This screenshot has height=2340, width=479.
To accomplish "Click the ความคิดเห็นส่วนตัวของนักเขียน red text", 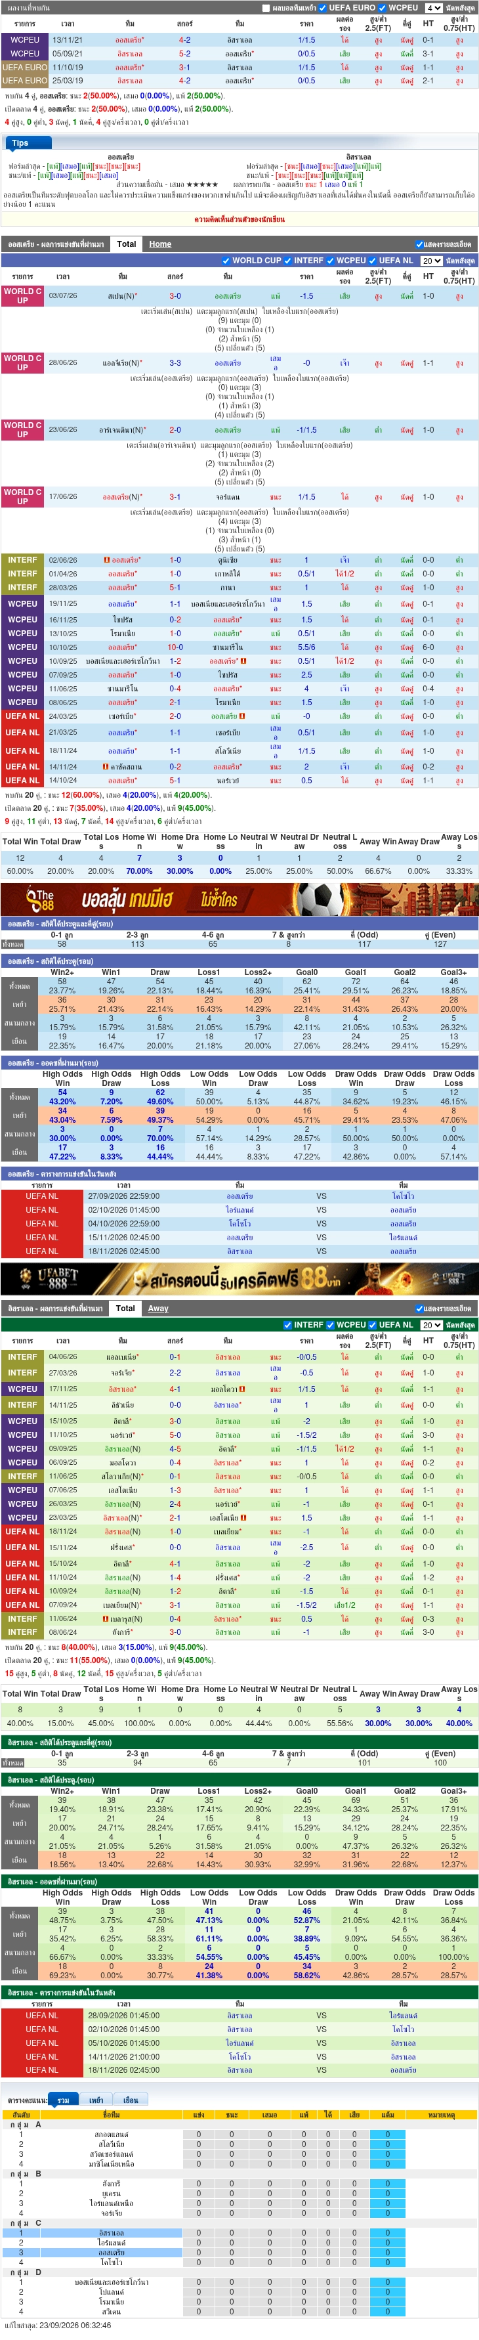I will 239,219.
